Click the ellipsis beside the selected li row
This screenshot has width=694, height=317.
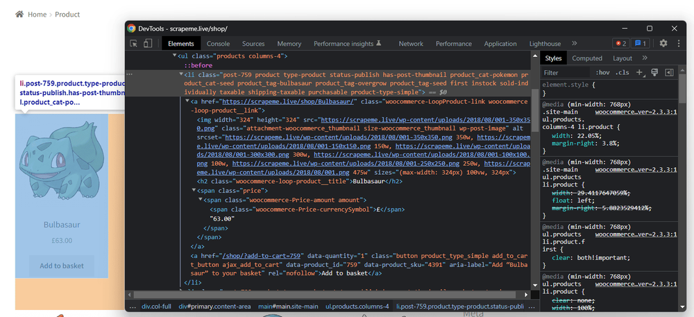point(129,75)
